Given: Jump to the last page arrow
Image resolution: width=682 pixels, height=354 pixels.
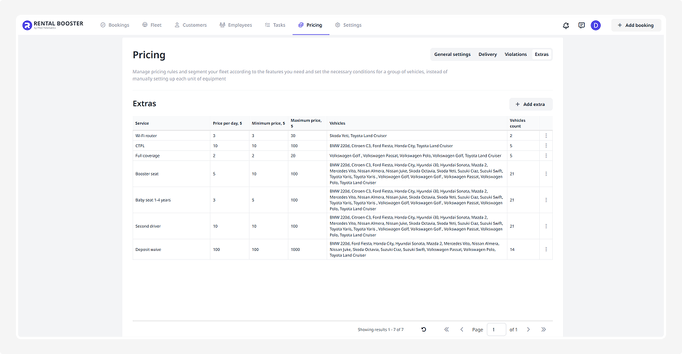Looking at the screenshot, I should [543, 329].
